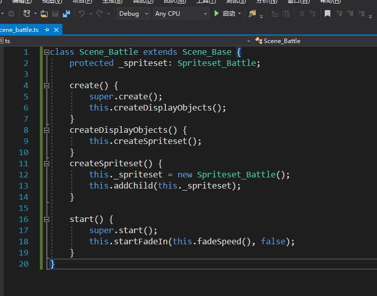Click the Uncomment Selected Lines icon
Screen dimensions: 377x296
pos(313,14)
